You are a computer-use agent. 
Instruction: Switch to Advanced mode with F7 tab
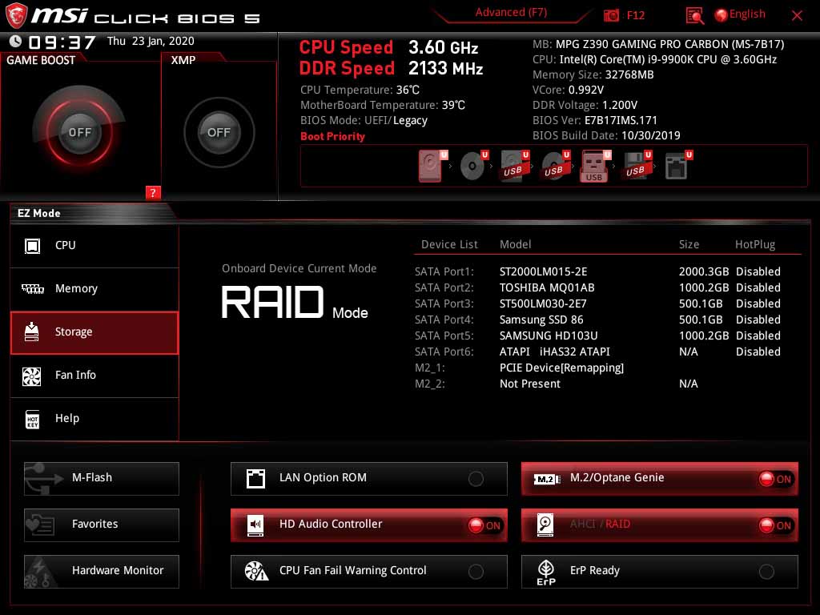[x=510, y=12]
